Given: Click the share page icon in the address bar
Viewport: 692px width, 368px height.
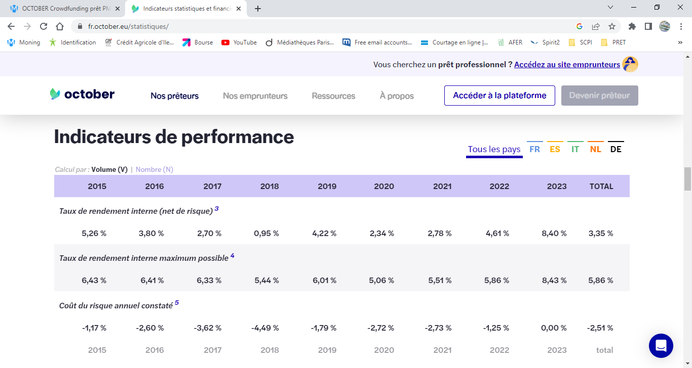Looking at the screenshot, I should click(596, 26).
